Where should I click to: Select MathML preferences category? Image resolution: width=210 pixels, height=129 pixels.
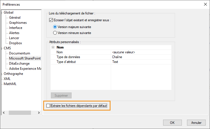pyautogui.click(x=10, y=84)
